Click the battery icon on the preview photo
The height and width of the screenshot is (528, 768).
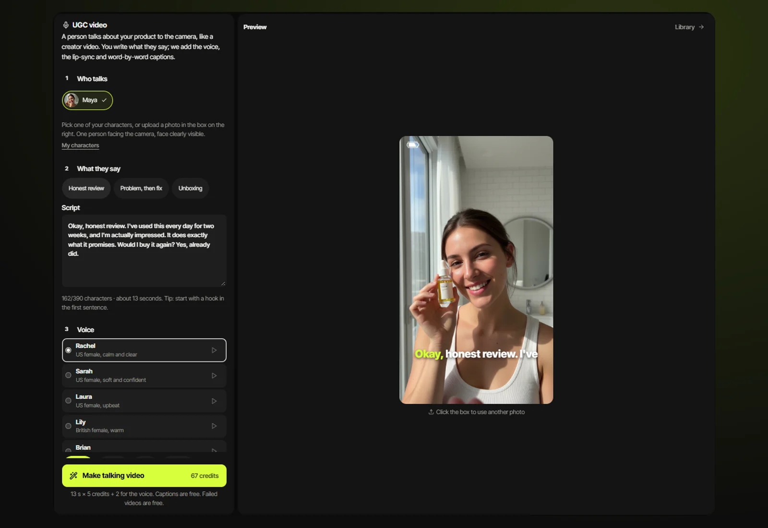413,144
